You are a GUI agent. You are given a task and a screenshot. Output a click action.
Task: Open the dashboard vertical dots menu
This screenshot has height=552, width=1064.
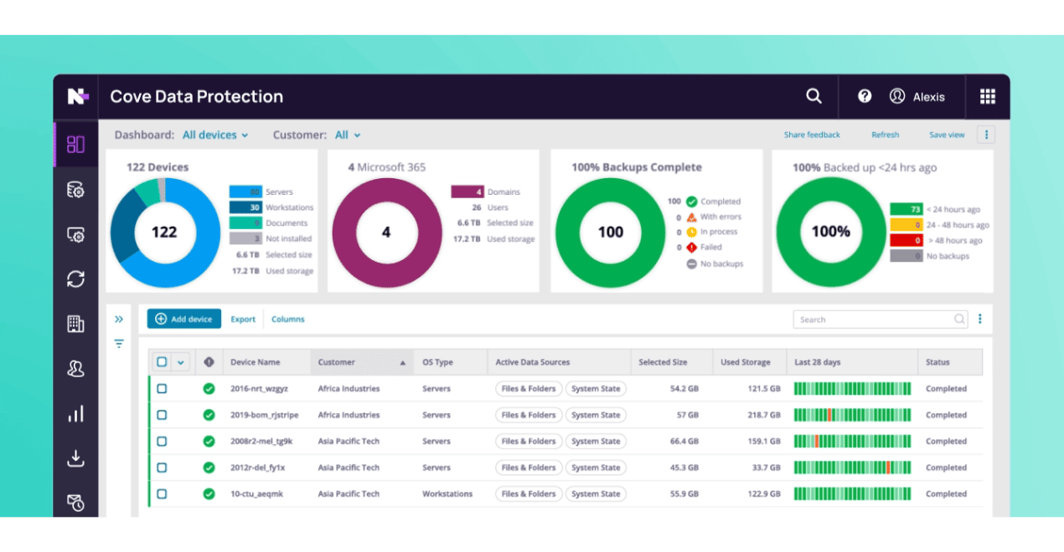(x=986, y=135)
